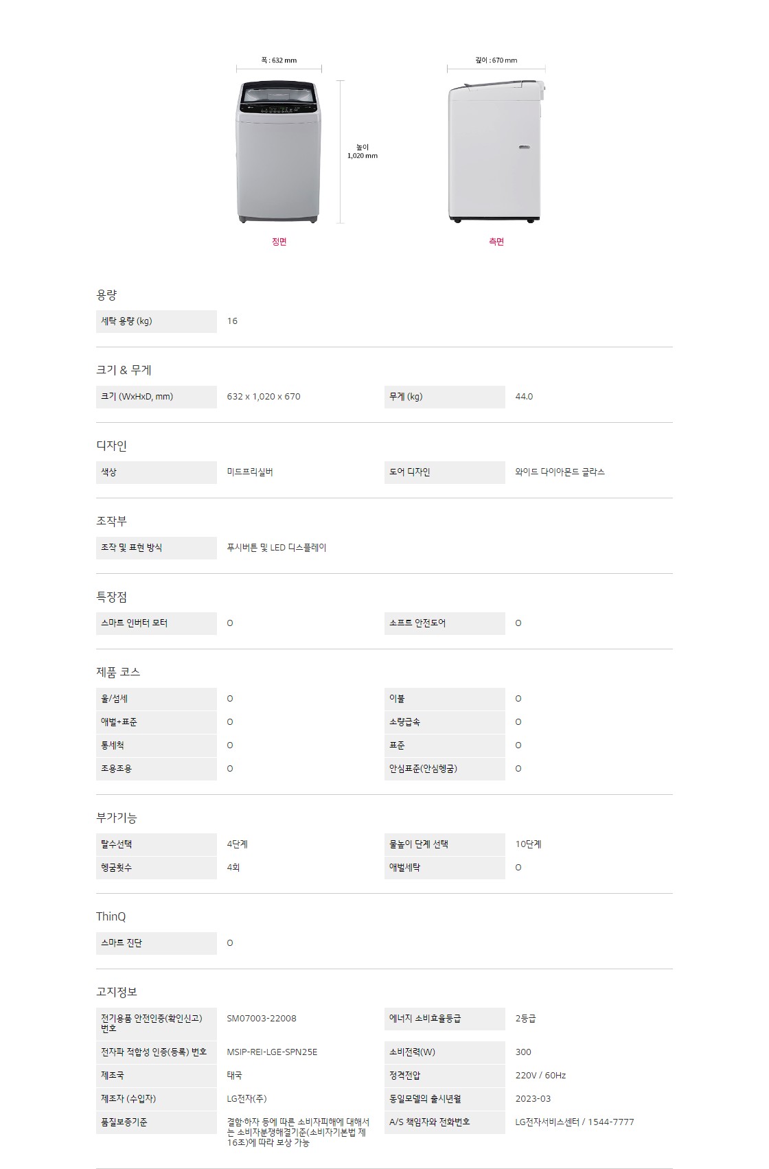This screenshot has height=1169, width=769.
Task: Click the ThinQ section heading
Action: (x=111, y=916)
